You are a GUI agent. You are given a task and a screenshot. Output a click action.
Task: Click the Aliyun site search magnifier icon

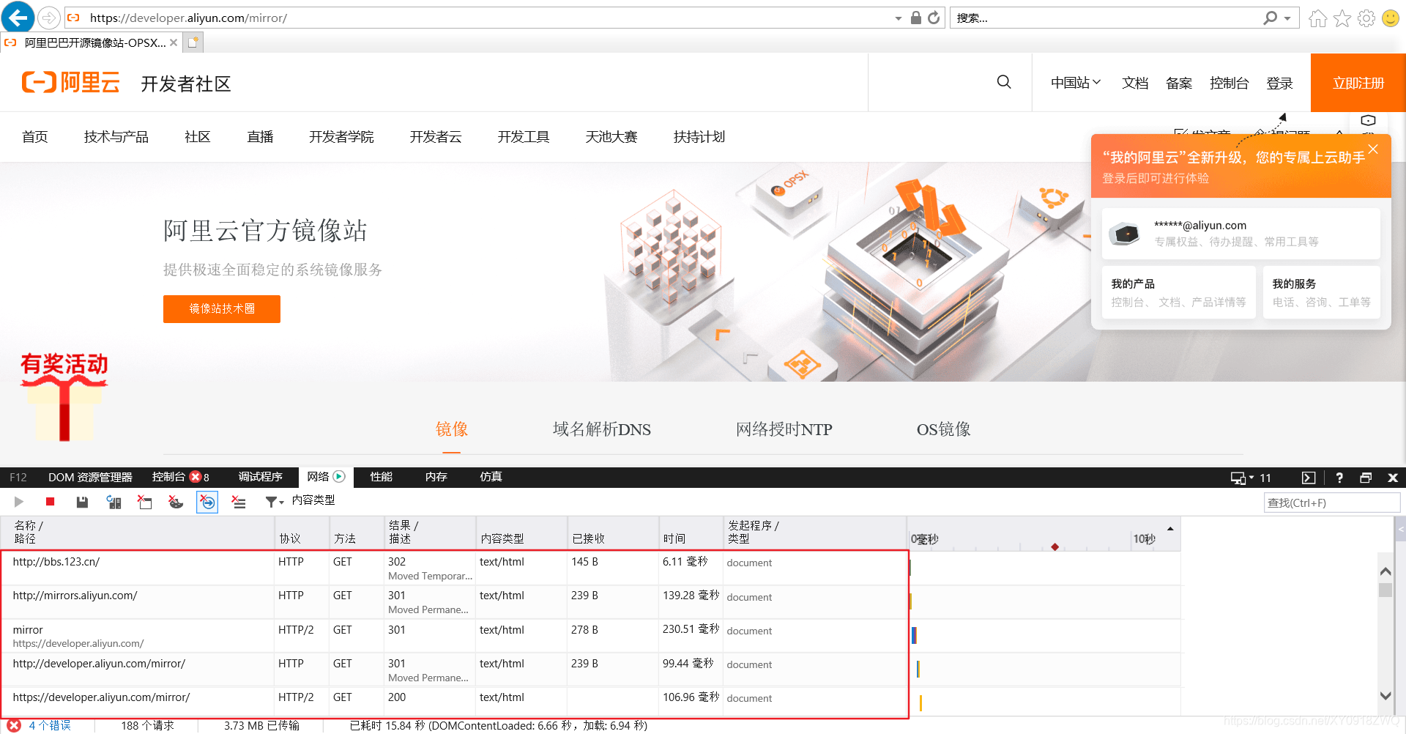[x=1004, y=82]
